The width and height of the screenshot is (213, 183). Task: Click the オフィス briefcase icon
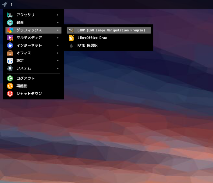tap(10, 53)
